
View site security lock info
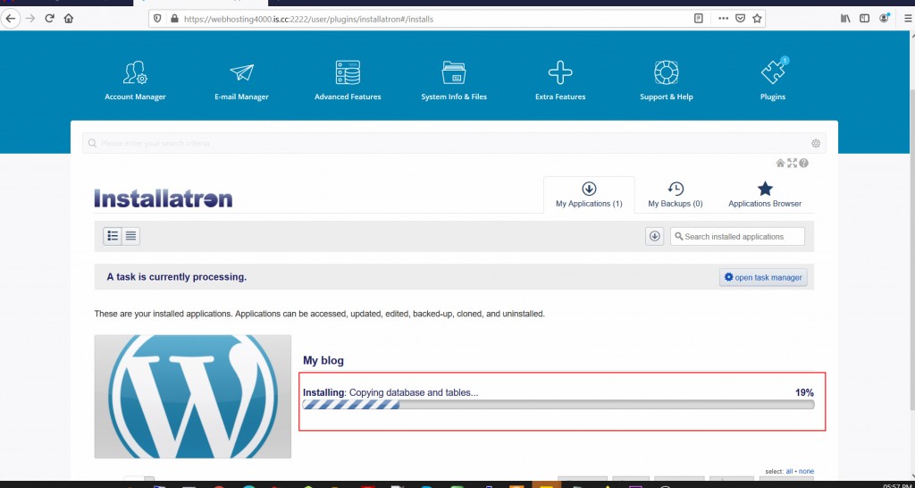tap(173, 19)
